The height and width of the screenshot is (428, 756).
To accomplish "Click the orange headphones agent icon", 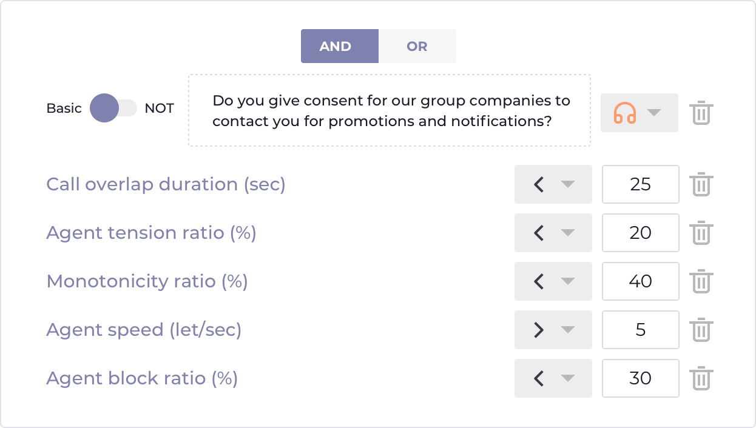I will click(625, 113).
